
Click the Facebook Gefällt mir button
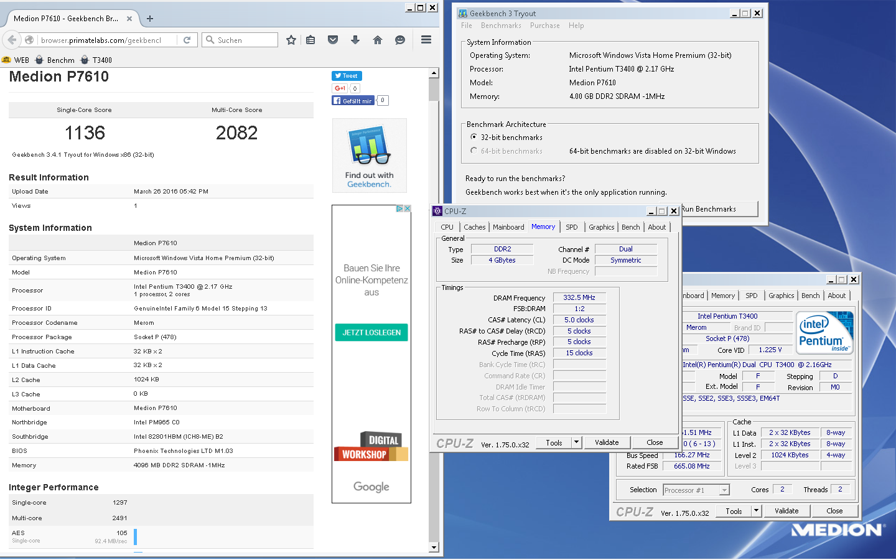click(353, 101)
